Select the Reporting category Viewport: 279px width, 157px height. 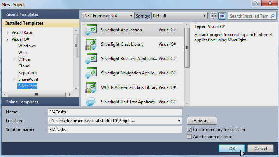tap(27, 73)
